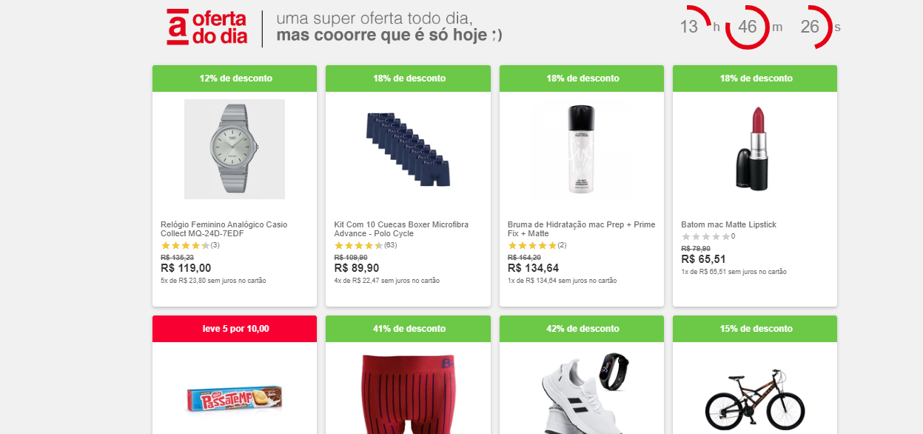Screen dimensions: 923x434
Task: Open the blue boxer briefs kit image
Action: [408, 149]
